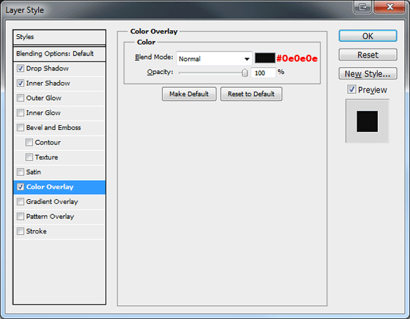Tick the Contour checkbox
The height and width of the screenshot is (319, 410).
point(29,142)
